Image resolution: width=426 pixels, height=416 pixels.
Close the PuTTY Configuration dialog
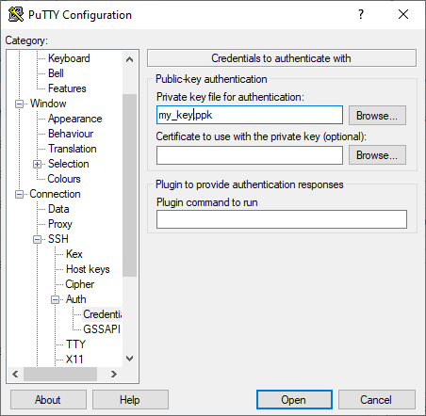pos(403,14)
